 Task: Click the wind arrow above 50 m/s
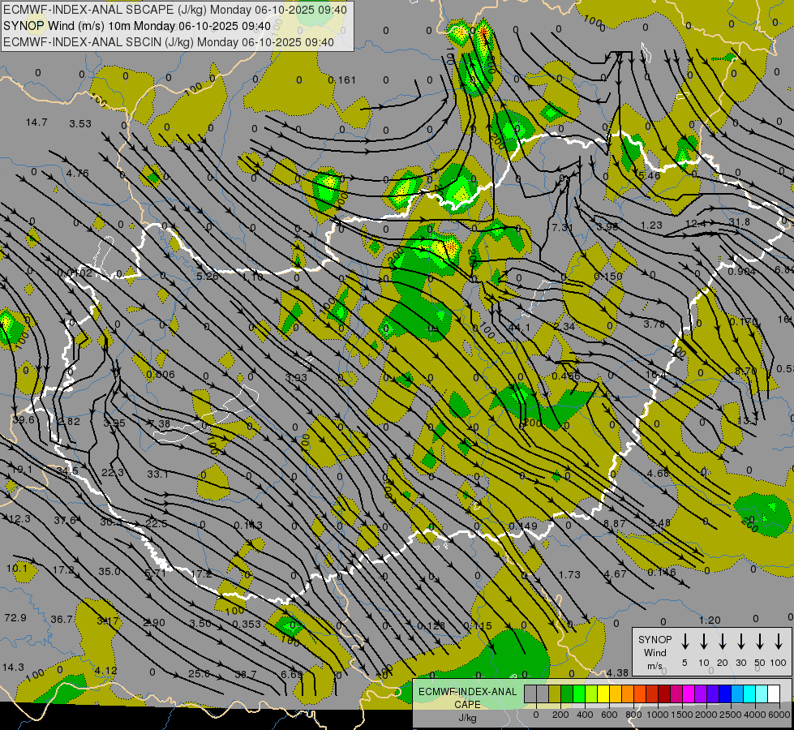[760, 641]
